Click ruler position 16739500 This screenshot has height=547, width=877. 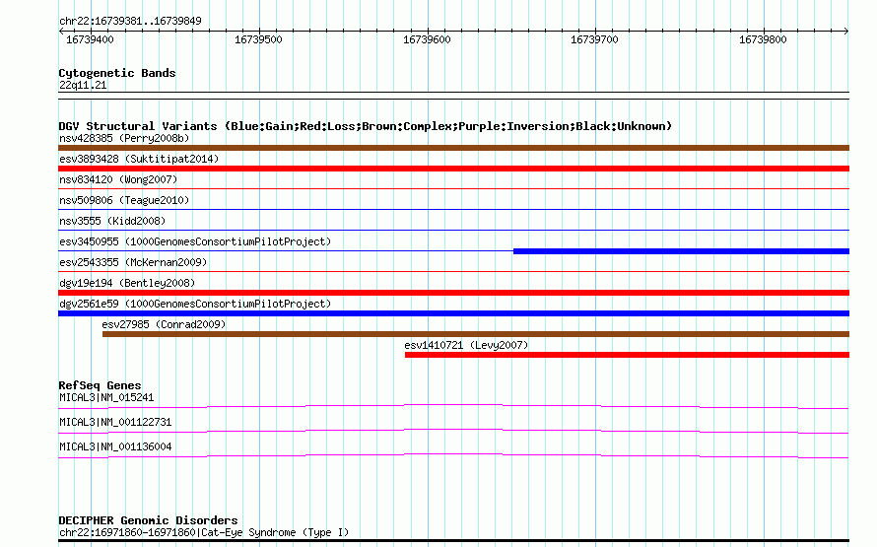click(258, 39)
